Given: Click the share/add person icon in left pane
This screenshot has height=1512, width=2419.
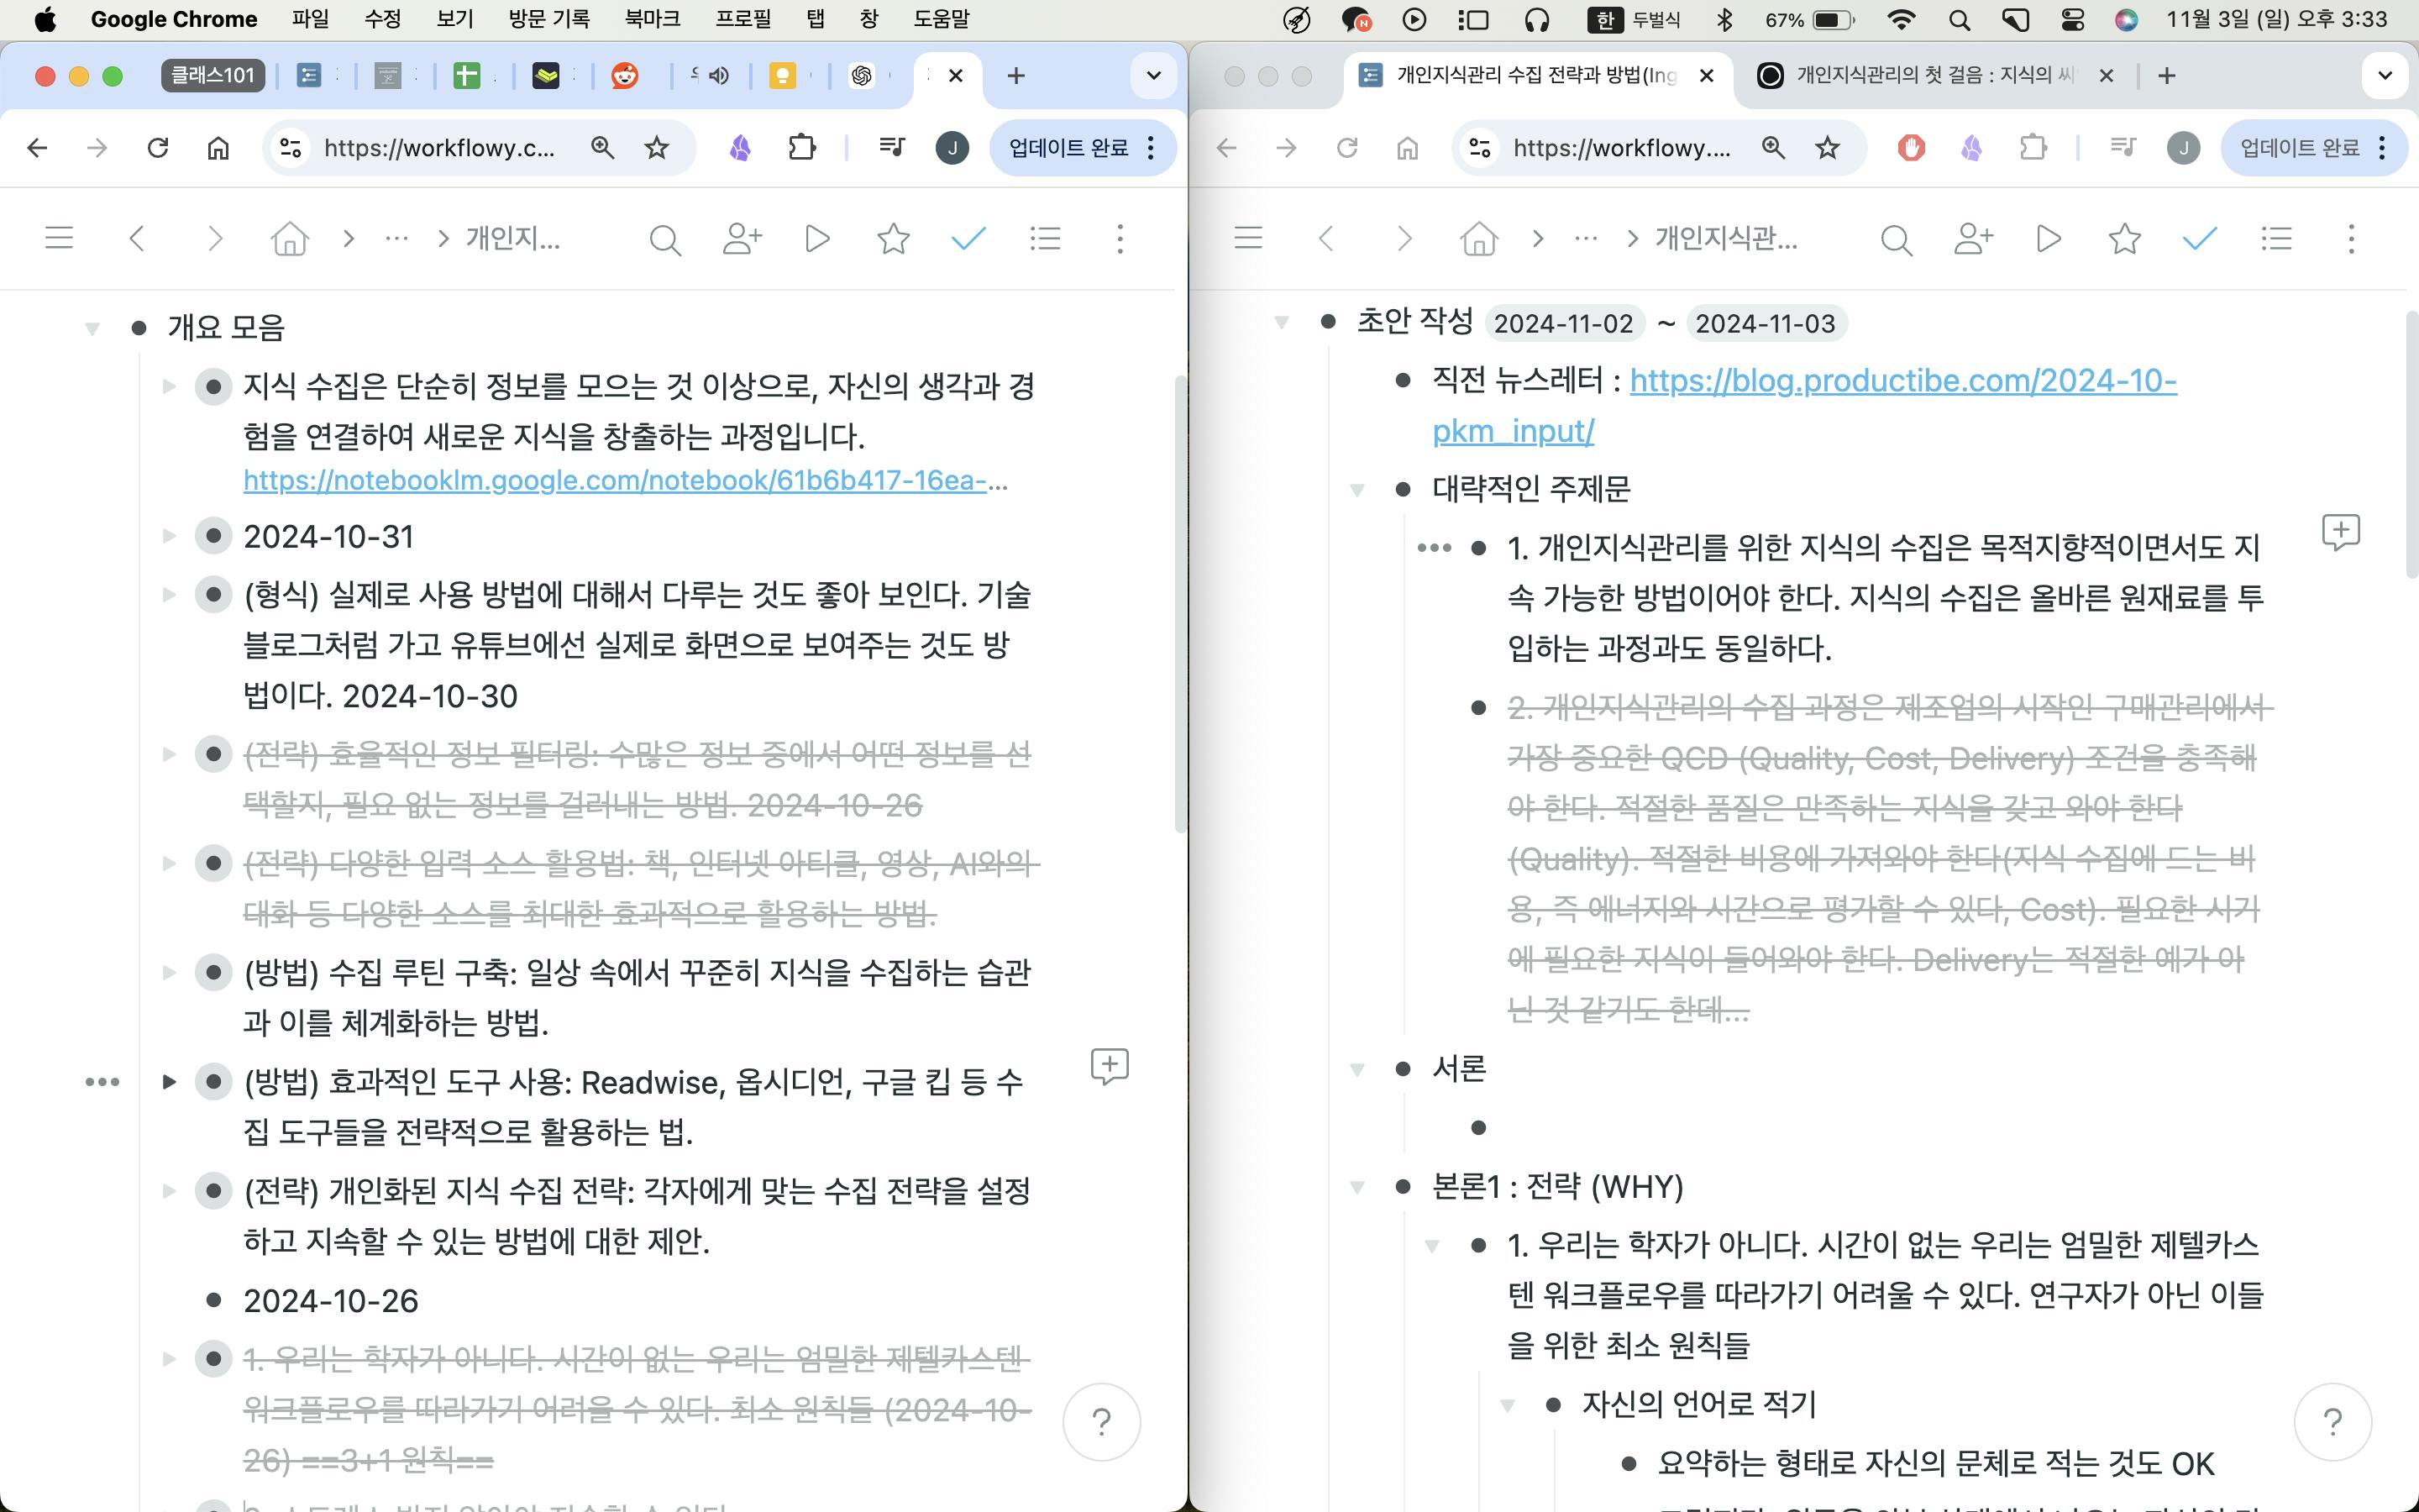Looking at the screenshot, I should tap(742, 239).
